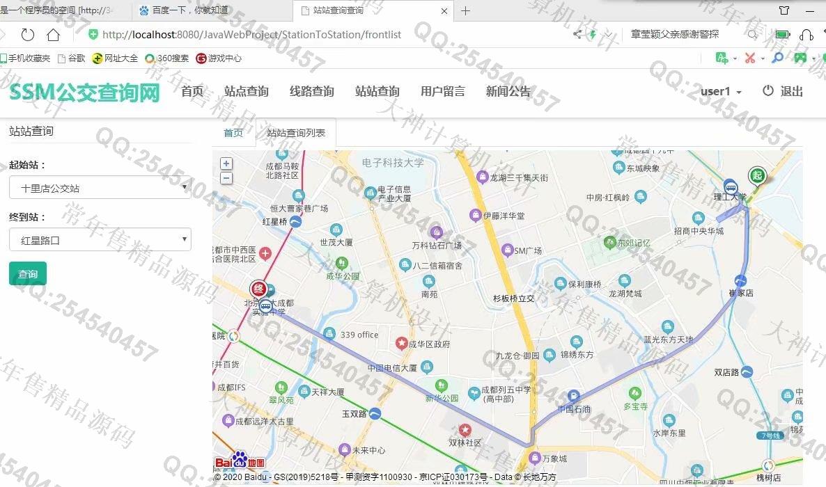Click the Baidu 地图 logo on map

tap(240, 461)
